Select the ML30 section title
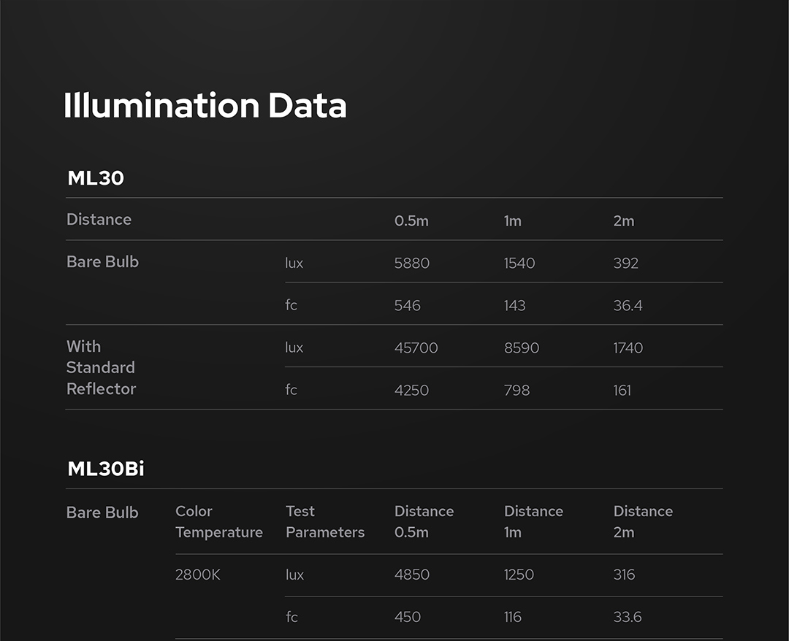Screen dimensions: 789x641 [96, 178]
